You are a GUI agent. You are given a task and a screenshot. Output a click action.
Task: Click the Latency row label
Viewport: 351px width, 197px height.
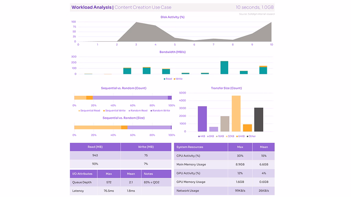coord(78,191)
